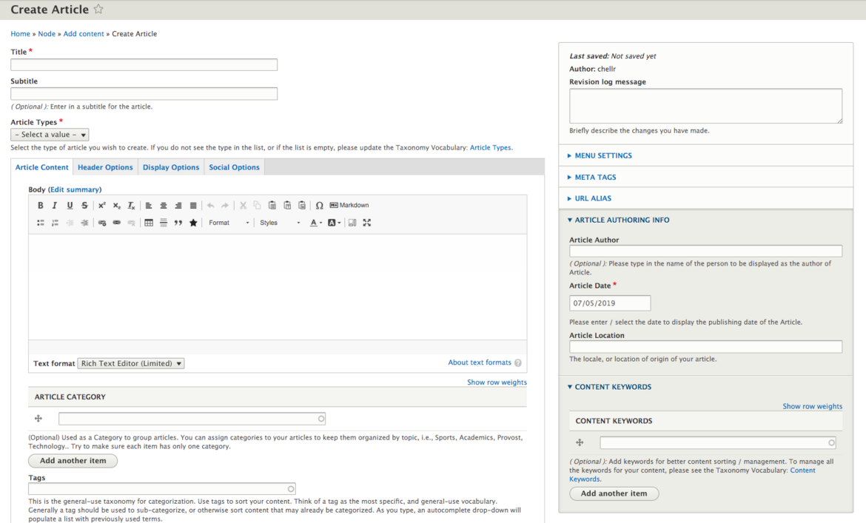
Task: Open the Text format dropdown
Action: (x=130, y=363)
